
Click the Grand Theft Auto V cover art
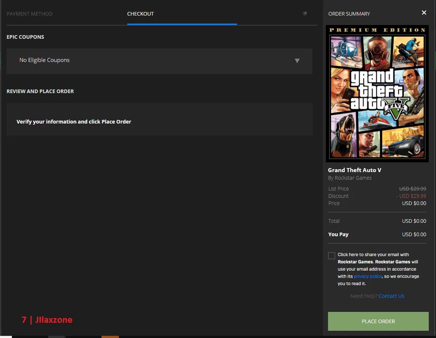(x=377, y=93)
